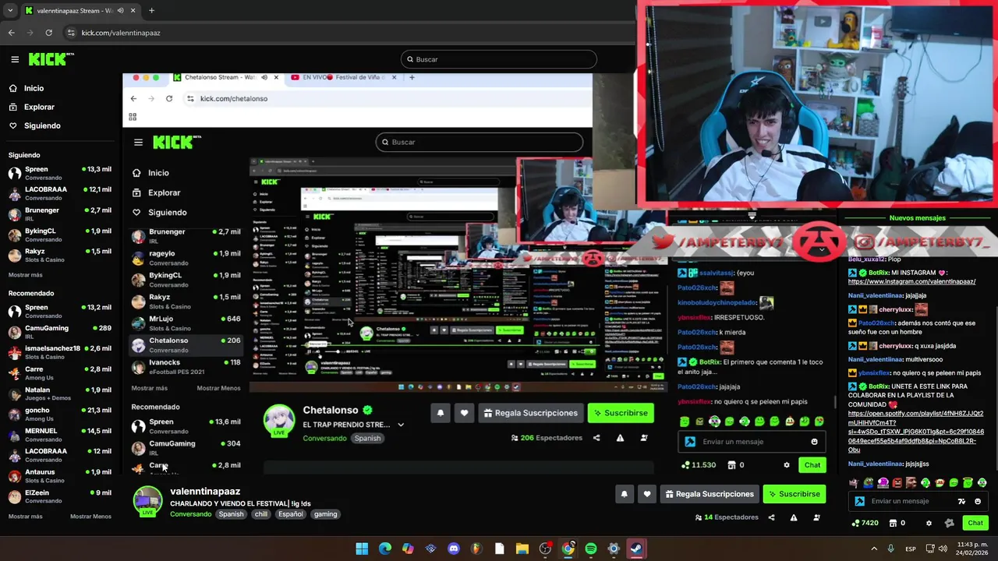The height and width of the screenshot is (561, 998).
Task: Click valenntinapaaz's Regala Suscripciones button
Action: 710,494
